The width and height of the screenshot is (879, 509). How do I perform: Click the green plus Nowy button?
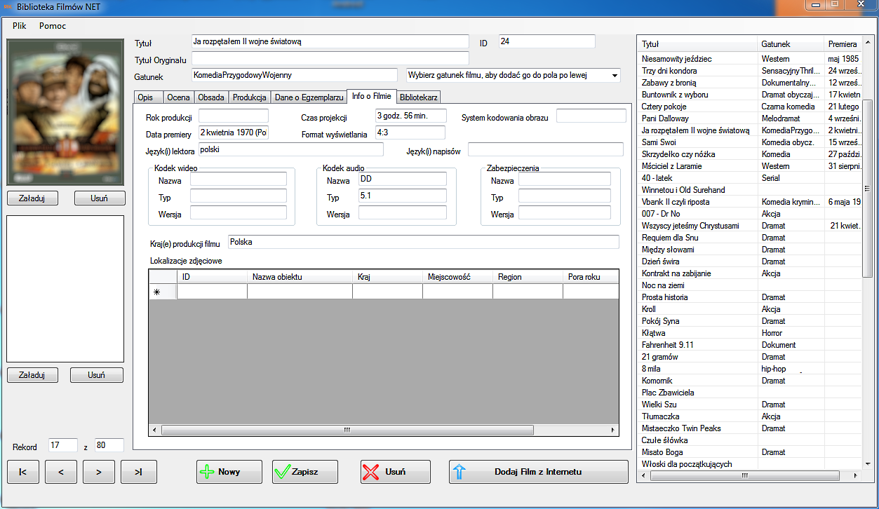pos(229,472)
